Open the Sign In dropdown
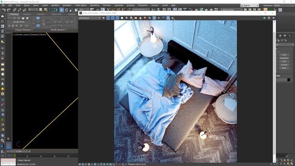 click(249, 6)
